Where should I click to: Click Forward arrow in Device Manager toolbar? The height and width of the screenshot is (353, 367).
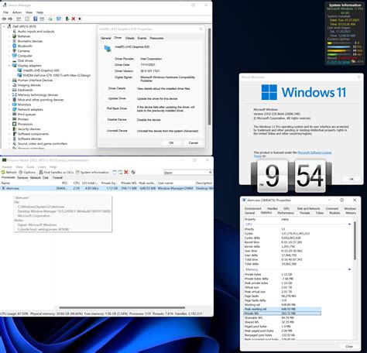click(x=10, y=19)
